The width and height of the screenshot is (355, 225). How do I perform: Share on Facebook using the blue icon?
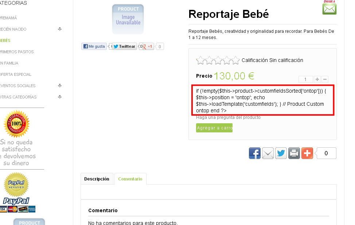click(255, 153)
